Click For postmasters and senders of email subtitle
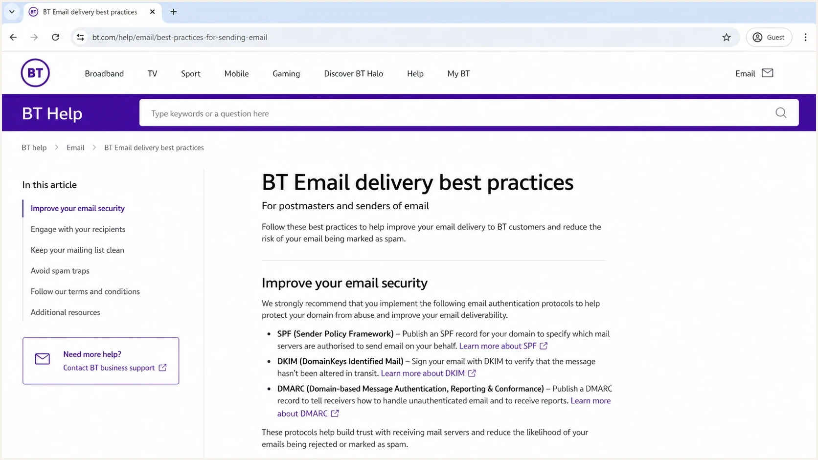 point(345,206)
